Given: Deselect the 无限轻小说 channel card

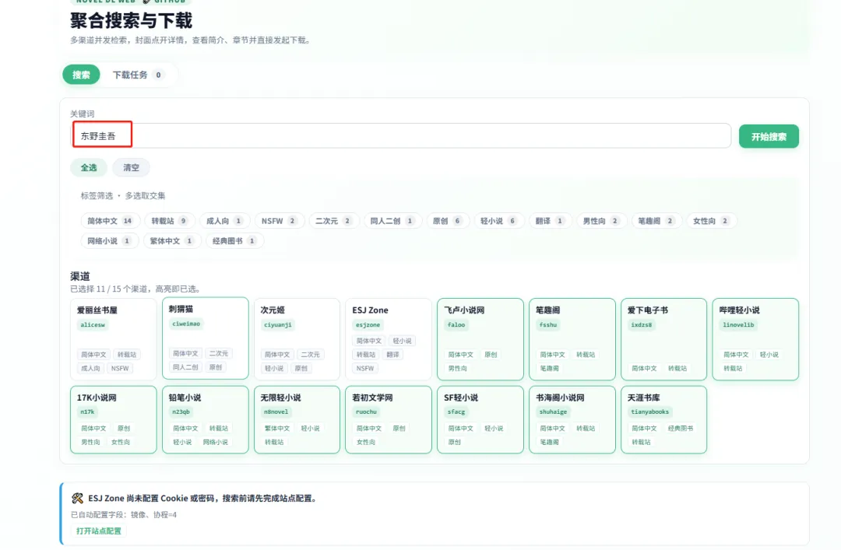Looking at the screenshot, I should tap(297, 420).
